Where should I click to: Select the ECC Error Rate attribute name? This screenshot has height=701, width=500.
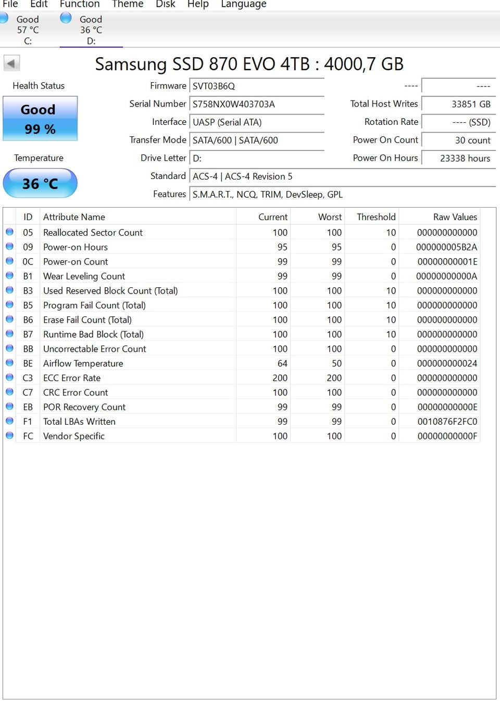pyautogui.click(x=72, y=378)
